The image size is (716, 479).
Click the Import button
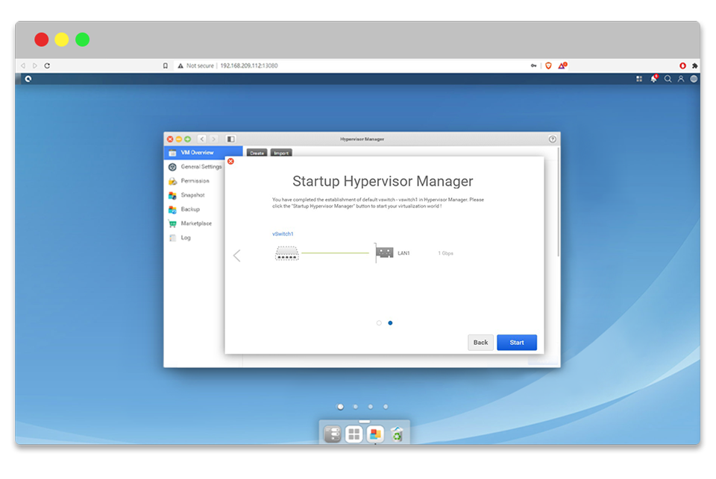(281, 153)
